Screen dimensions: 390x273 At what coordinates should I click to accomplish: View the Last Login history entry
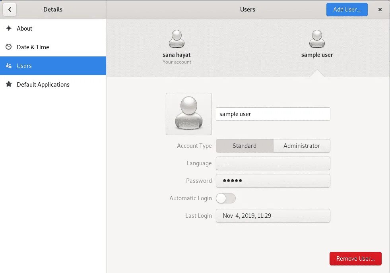coord(273,215)
